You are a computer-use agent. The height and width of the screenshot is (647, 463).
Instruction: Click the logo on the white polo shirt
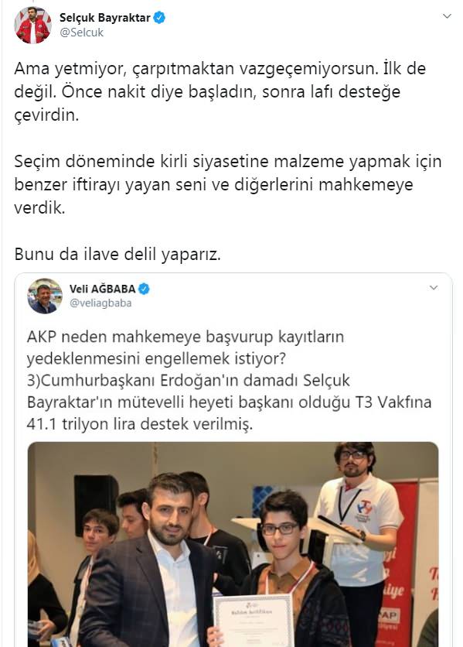(x=365, y=508)
